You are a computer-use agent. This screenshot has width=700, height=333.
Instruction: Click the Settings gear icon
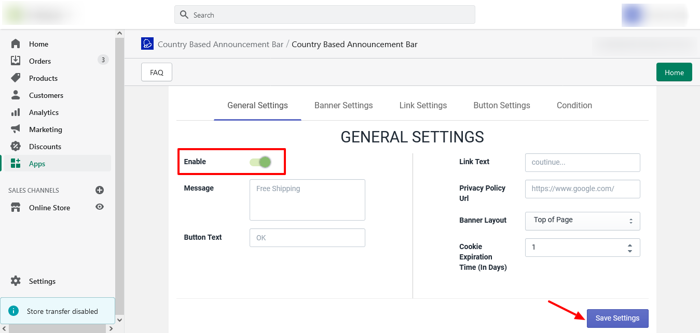[16, 281]
